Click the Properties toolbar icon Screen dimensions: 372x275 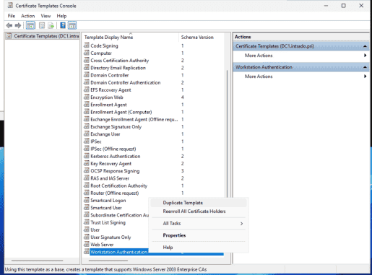pos(42,25)
